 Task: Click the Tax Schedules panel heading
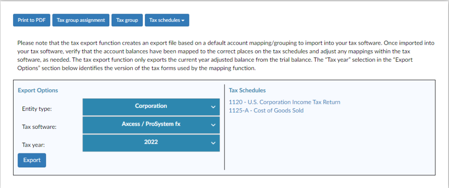click(247, 90)
